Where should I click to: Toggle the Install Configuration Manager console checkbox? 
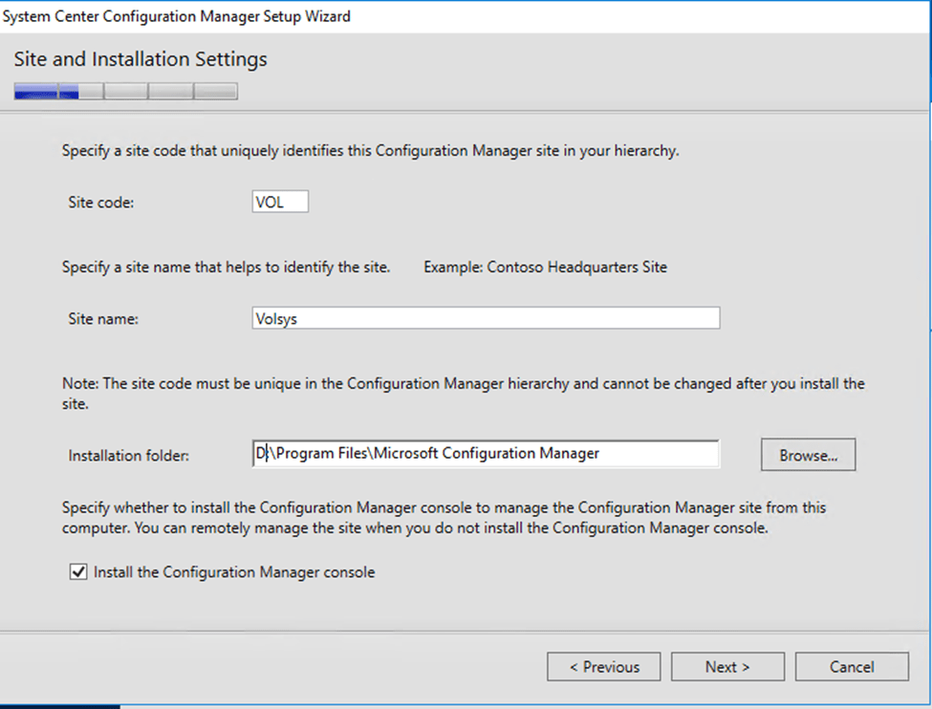point(78,572)
